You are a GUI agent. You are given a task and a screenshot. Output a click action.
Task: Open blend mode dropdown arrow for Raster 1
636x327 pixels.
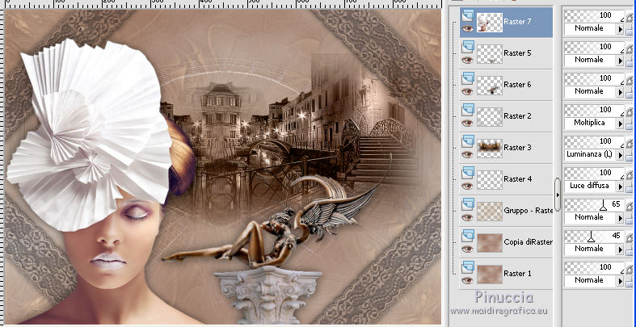pyautogui.click(x=620, y=281)
